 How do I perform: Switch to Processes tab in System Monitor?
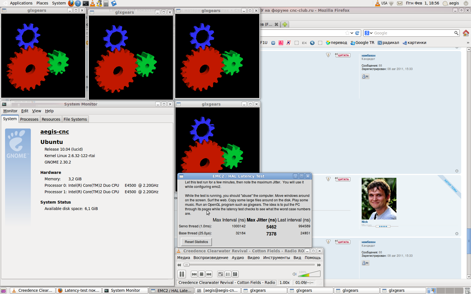[x=29, y=119]
